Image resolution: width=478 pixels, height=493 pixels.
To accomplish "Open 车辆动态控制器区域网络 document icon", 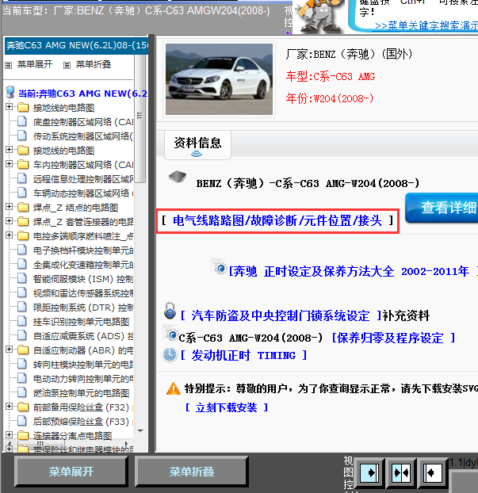I will click(x=22, y=193).
